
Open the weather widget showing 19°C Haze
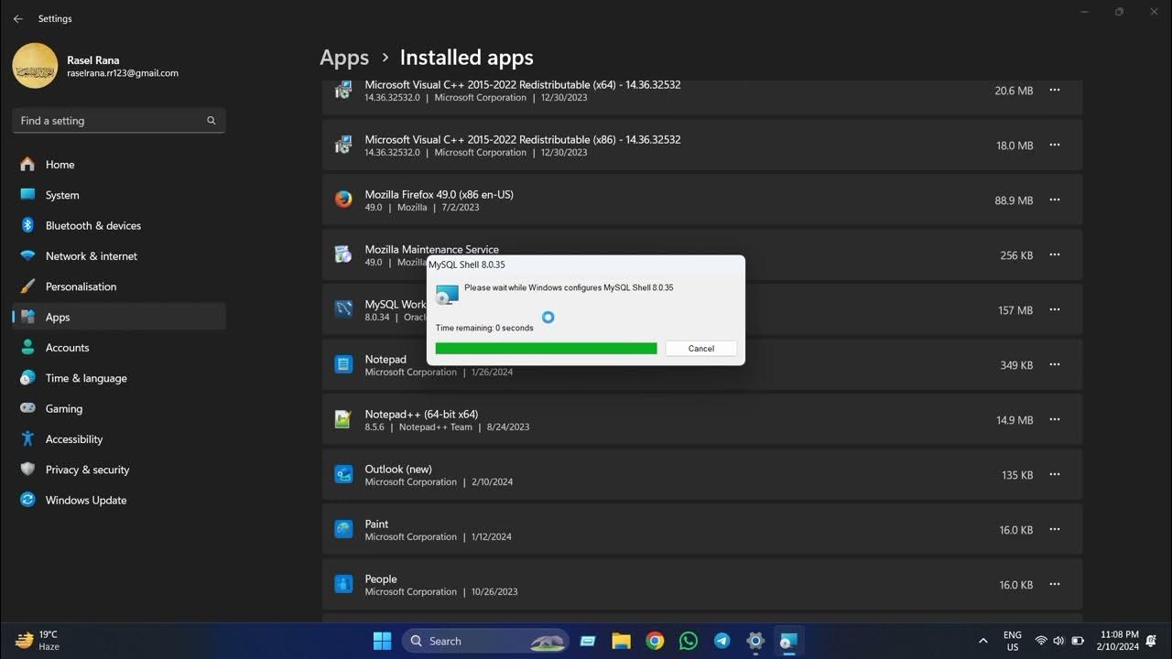pyautogui.click(x=38, y=640)
